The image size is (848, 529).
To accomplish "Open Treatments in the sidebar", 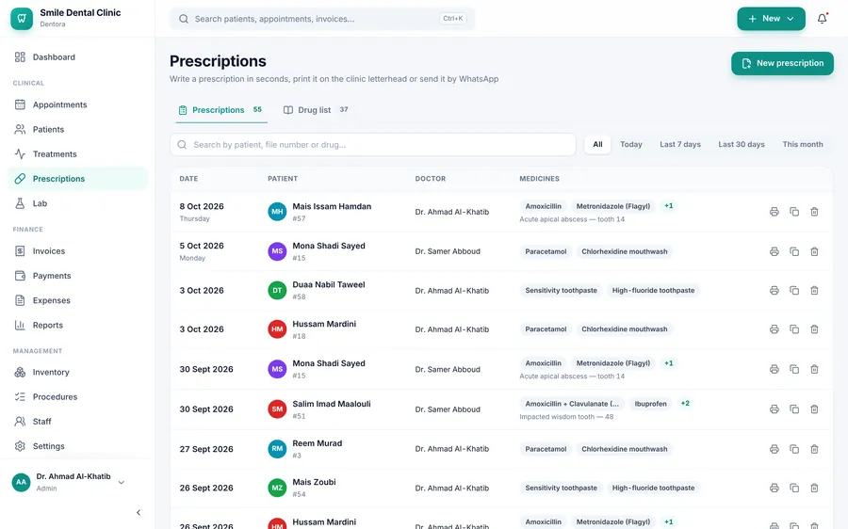I will [x=77, y=154].
